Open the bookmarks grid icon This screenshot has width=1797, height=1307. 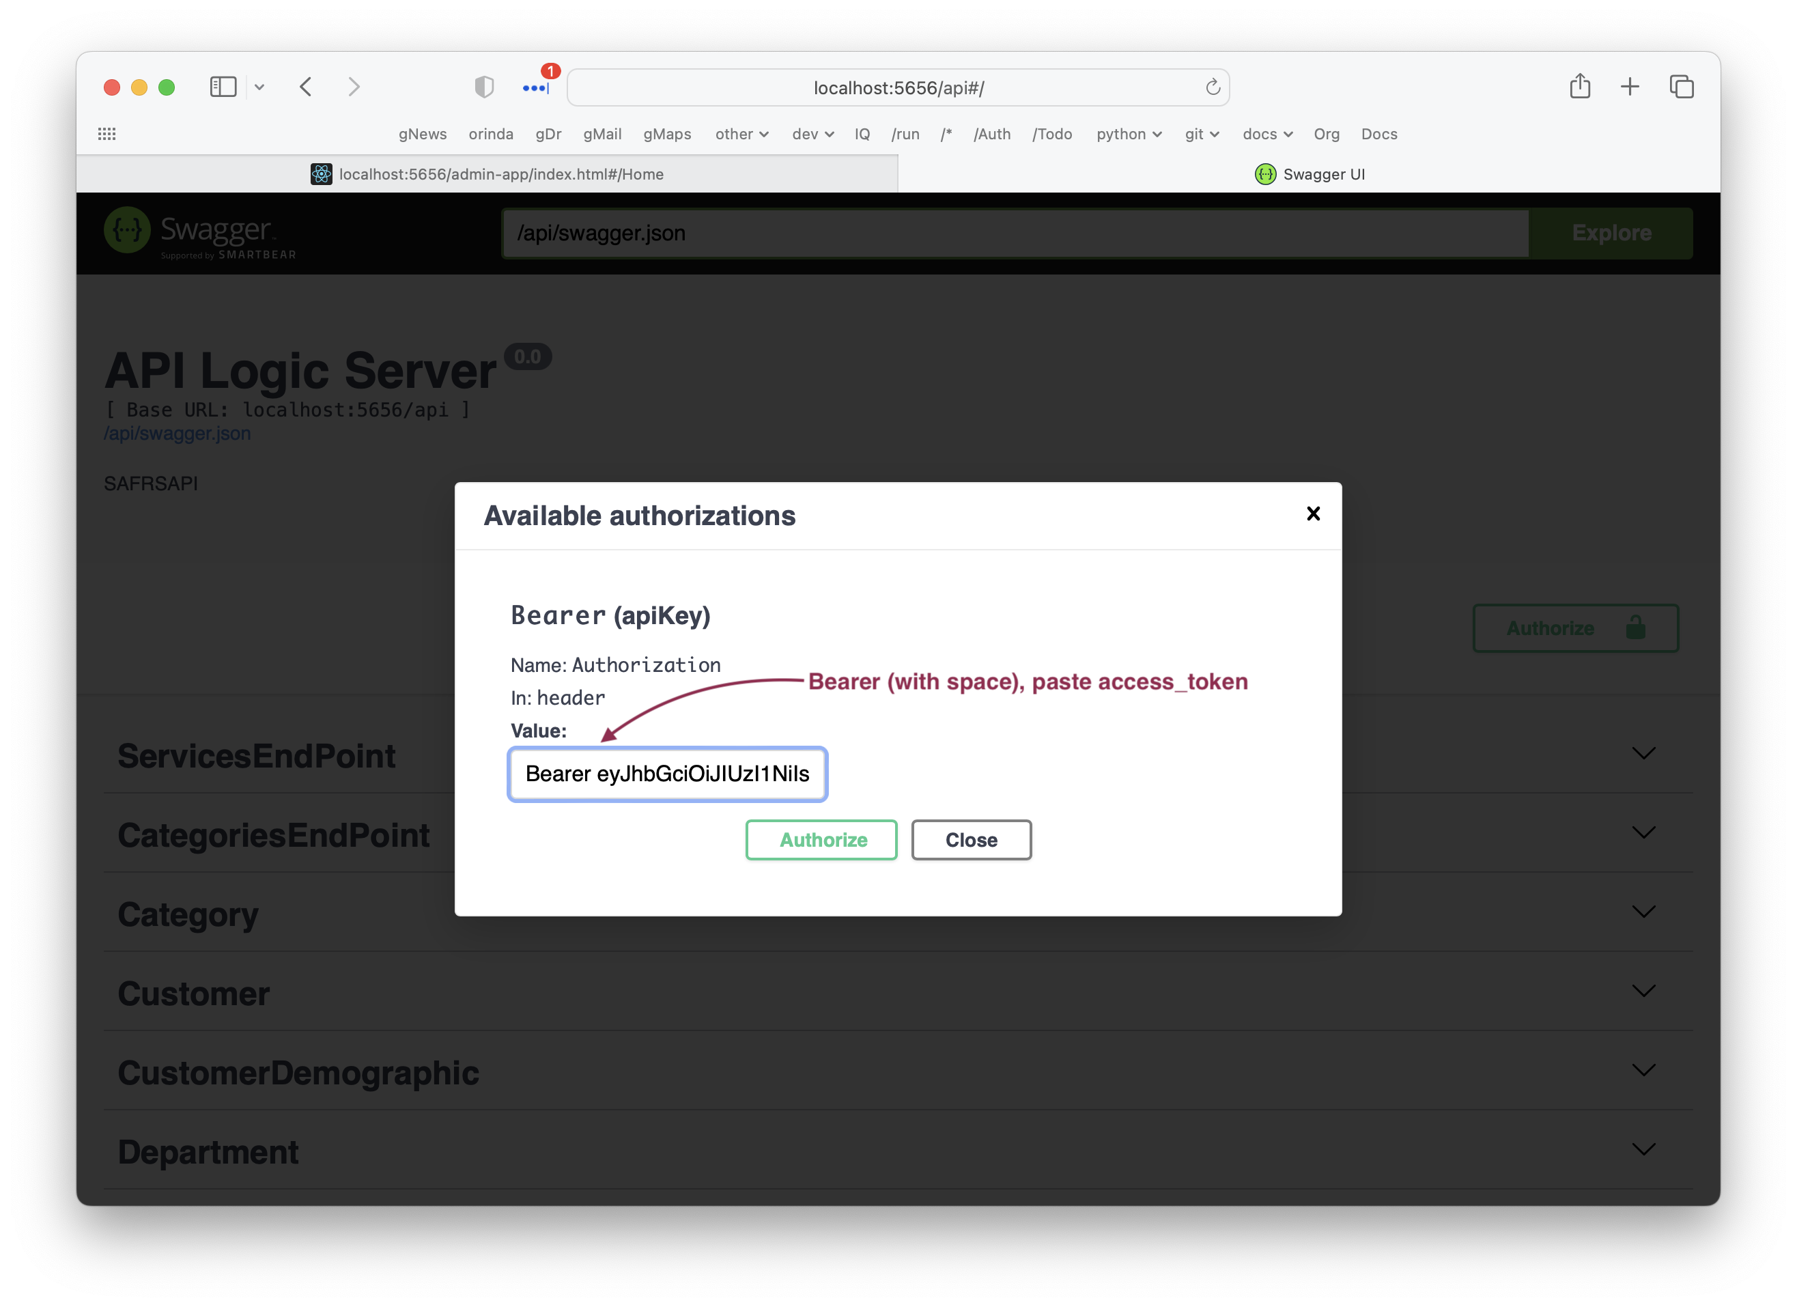(107, 134)
